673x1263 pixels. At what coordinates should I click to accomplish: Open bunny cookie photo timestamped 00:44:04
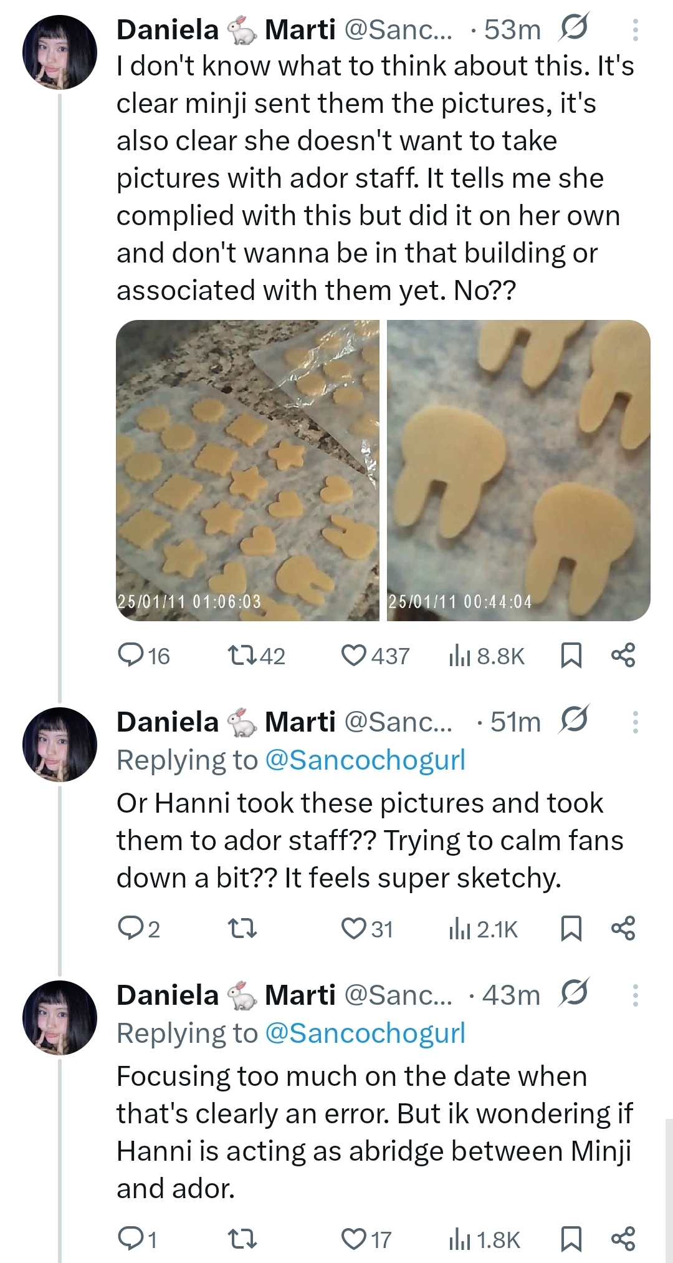(518, 470)
